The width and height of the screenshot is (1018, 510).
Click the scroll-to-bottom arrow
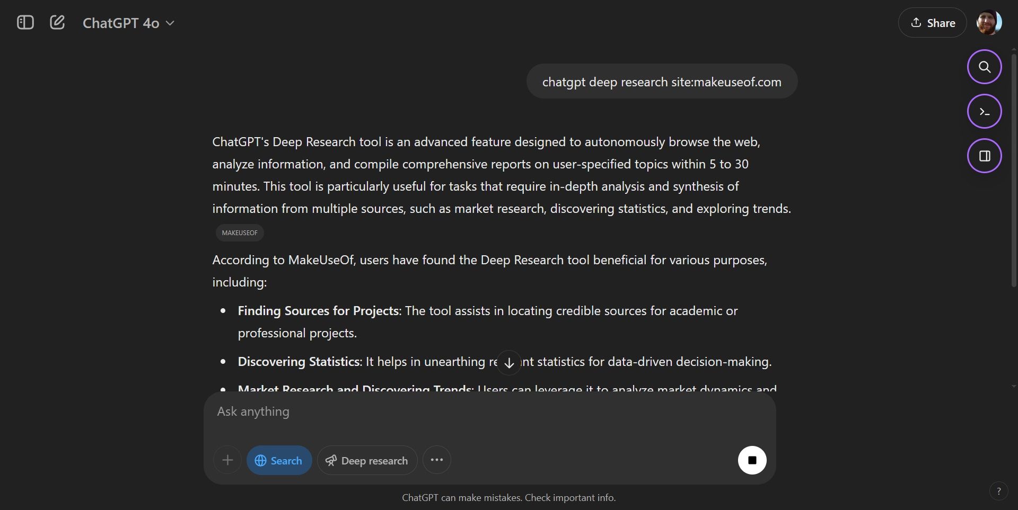click(508, 362)
